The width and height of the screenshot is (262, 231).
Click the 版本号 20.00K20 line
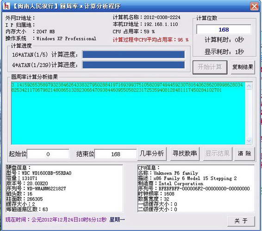click(27, 183)
